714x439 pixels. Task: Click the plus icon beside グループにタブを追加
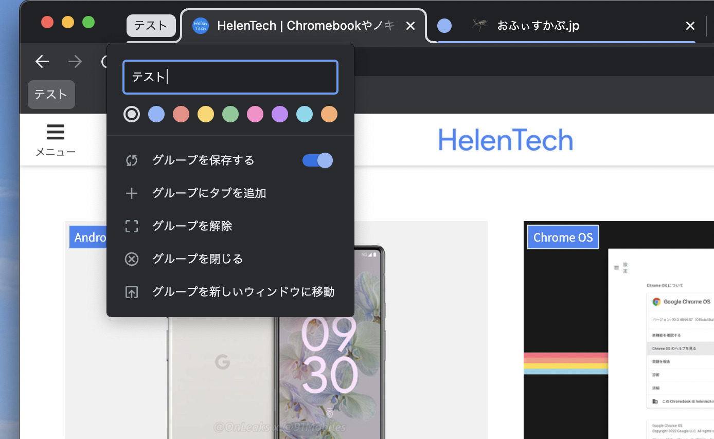pos(132,193)
